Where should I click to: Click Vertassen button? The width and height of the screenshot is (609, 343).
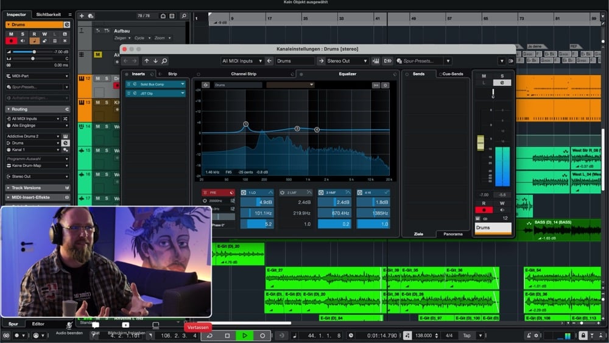pos(198,327)
